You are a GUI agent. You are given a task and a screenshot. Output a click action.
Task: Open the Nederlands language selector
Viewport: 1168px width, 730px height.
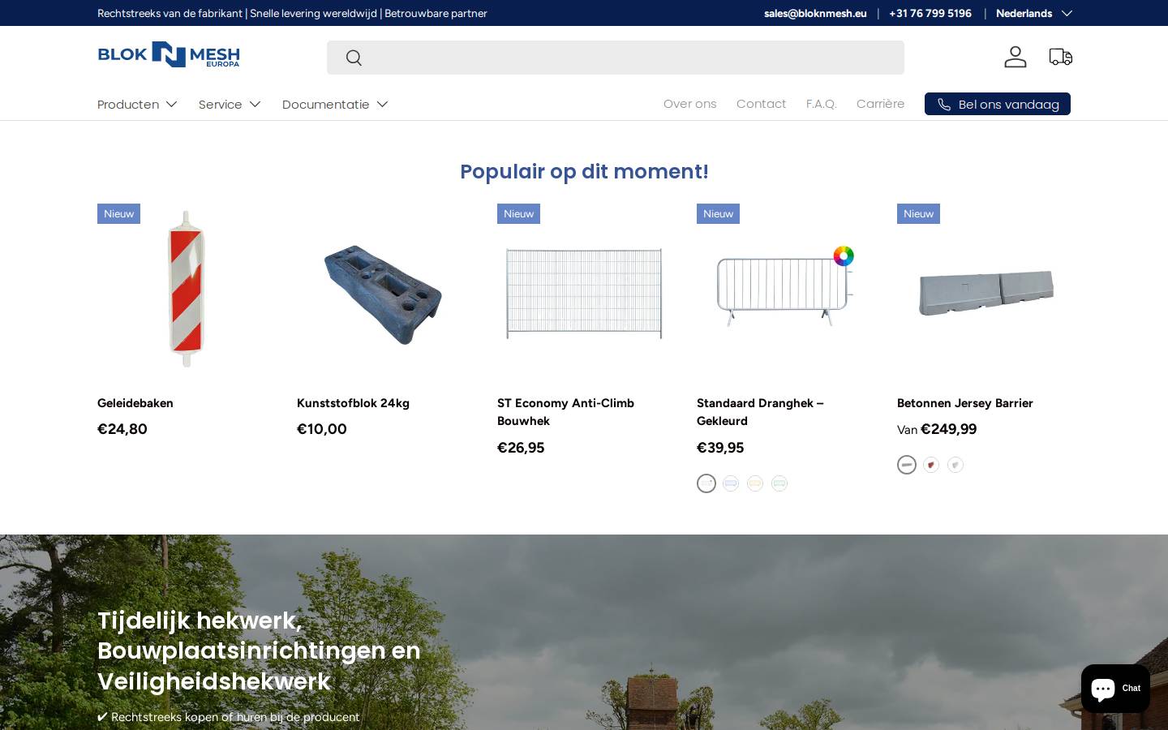(x=1033, y=13)
